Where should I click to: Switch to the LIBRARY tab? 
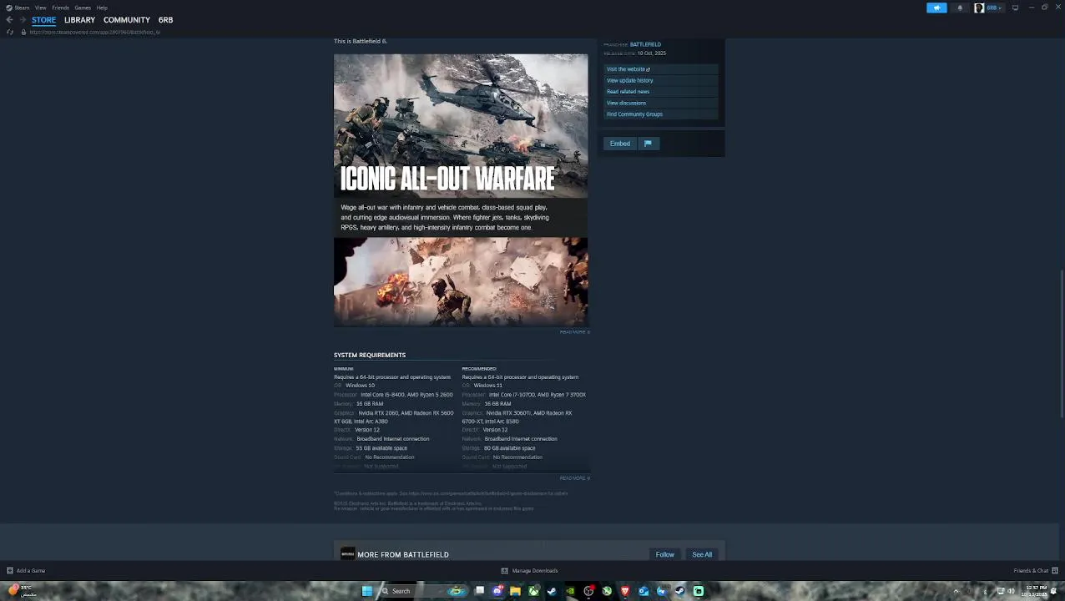(x=79, y=20)
